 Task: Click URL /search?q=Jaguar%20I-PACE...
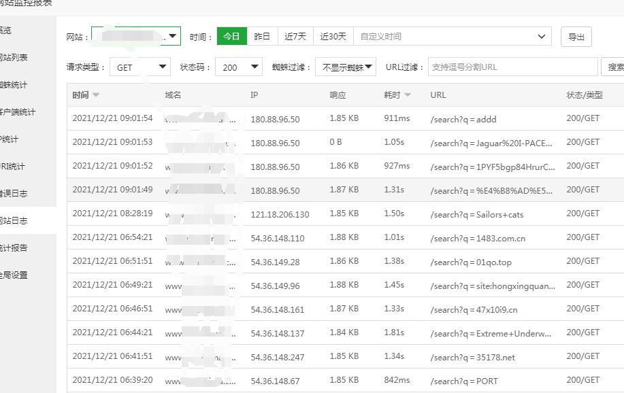(491, 143)
